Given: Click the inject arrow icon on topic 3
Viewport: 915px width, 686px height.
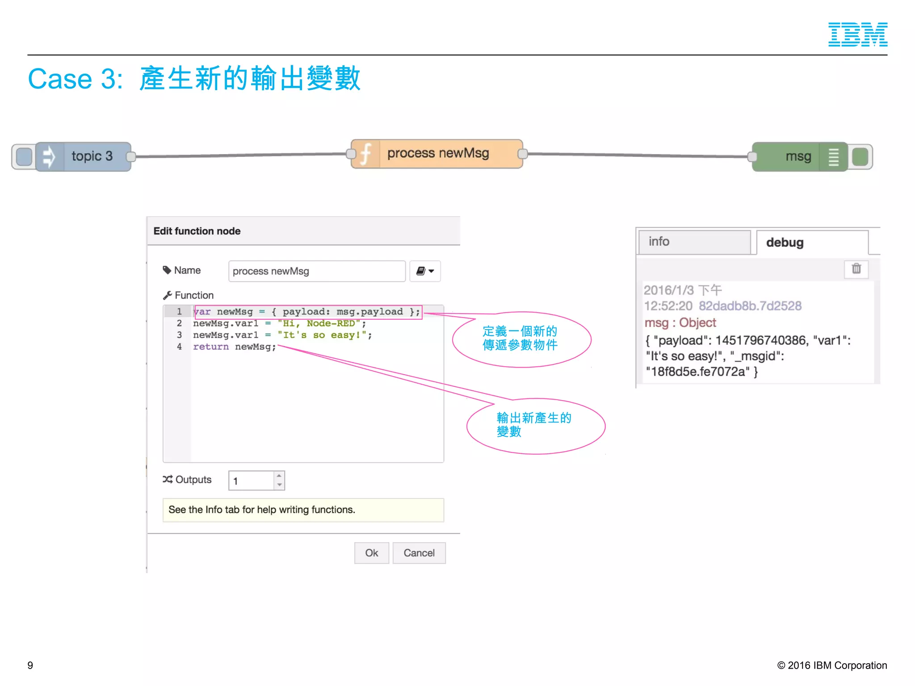Looking at the screenshot, I should click(49, 157).
